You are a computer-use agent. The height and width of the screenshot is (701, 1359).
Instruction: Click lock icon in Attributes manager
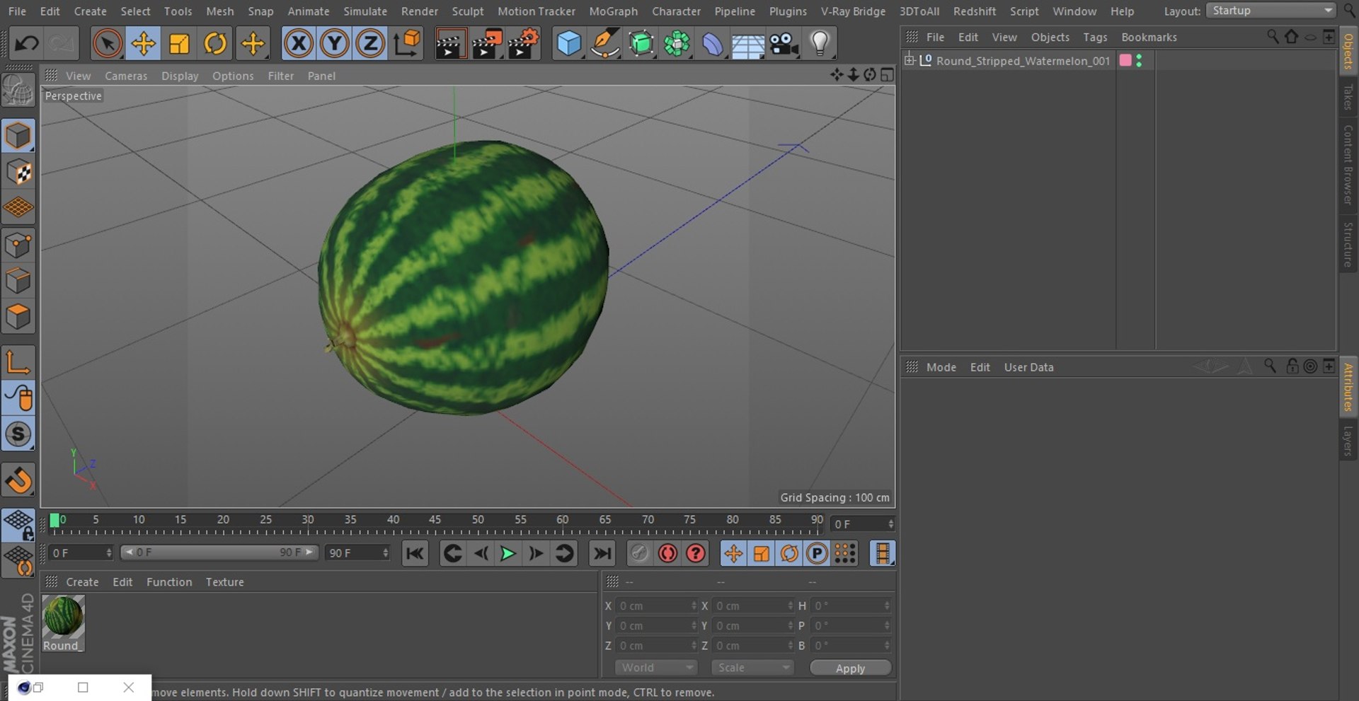tap(1292, 366)
